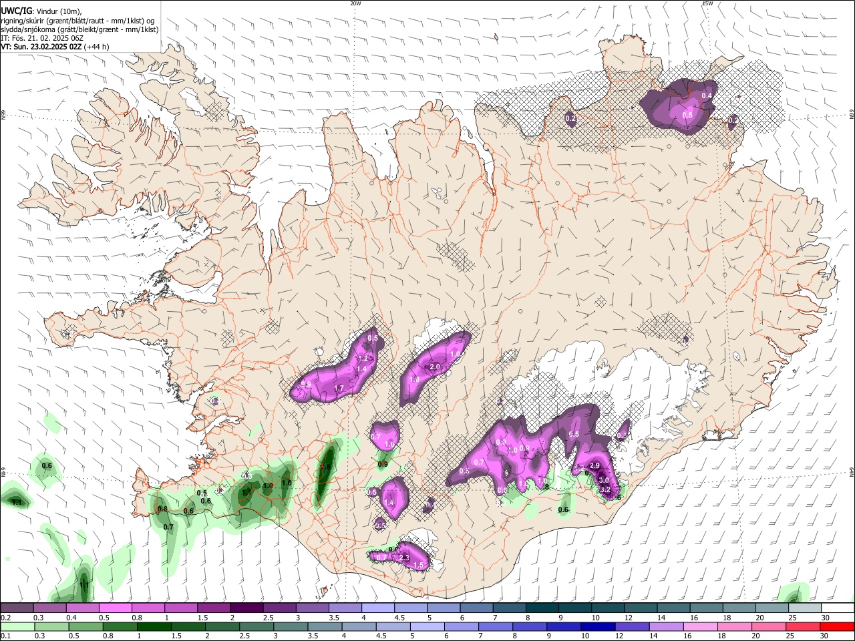Viewport: 855px width, 641px height.
Task: Select rain-scale swatch starting at 0.5
Action: click(85, 626)
